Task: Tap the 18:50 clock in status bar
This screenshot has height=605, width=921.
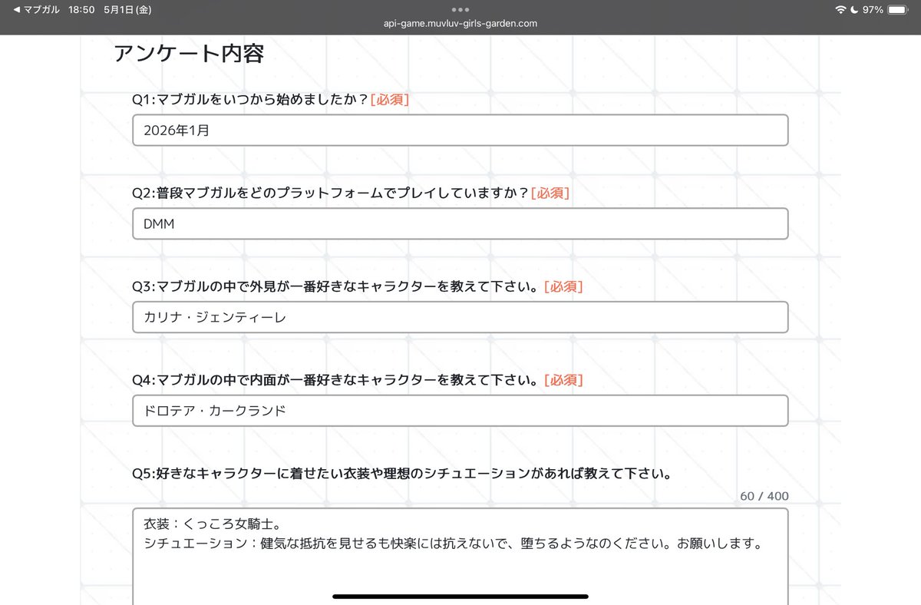Action: pos(81,10)
